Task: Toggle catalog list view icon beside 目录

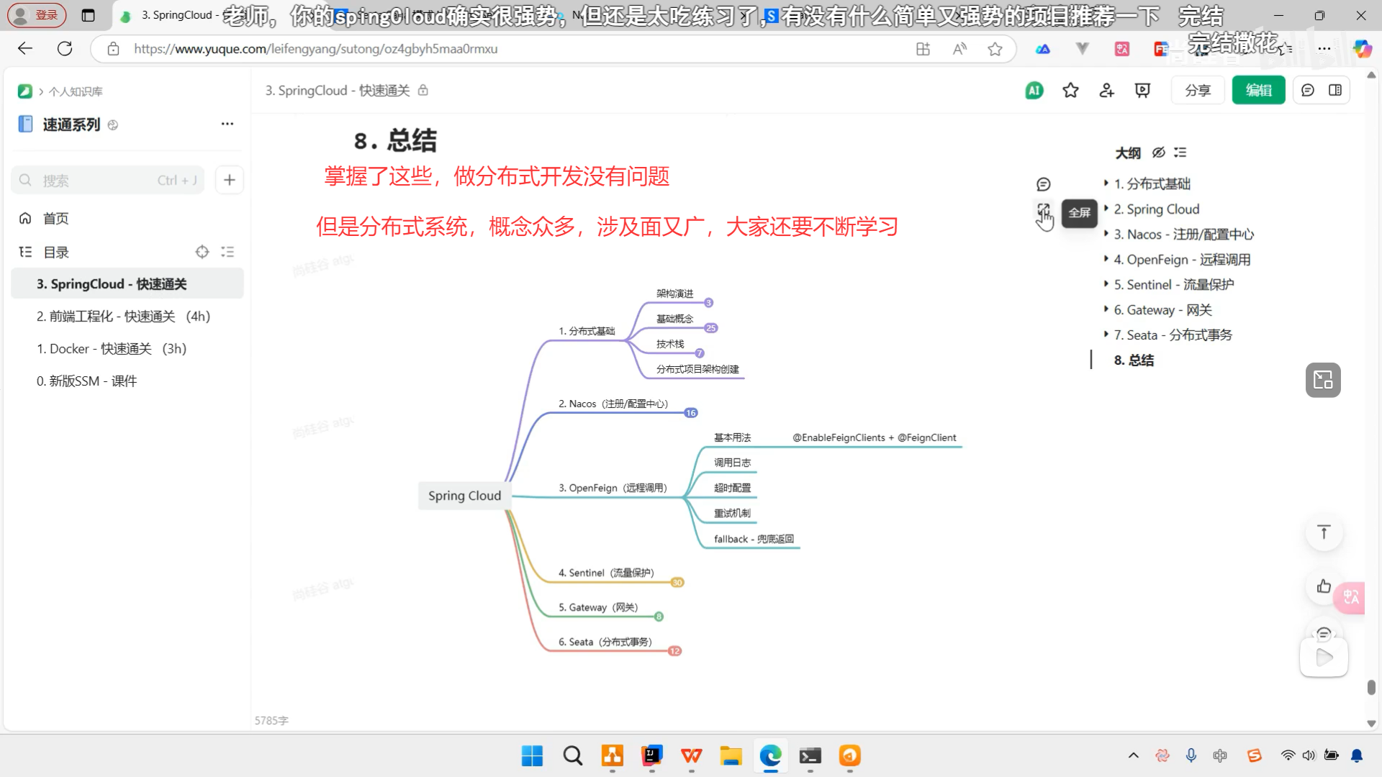Action: coord(227,252)
